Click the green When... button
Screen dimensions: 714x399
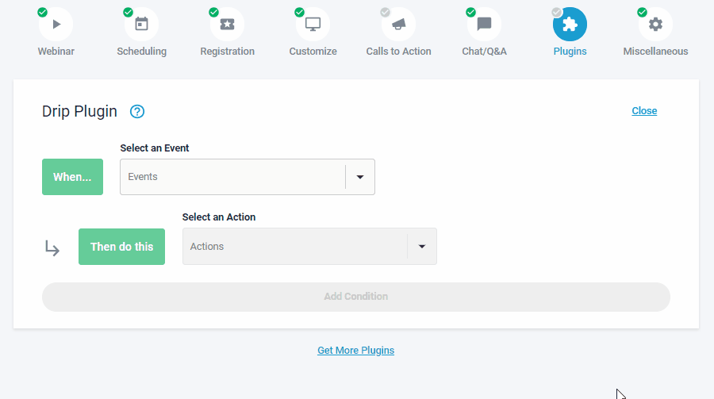[72, 177]
